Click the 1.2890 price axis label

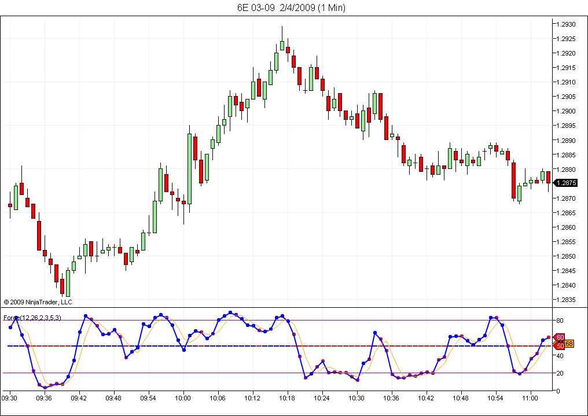click(x=566, y=141)
